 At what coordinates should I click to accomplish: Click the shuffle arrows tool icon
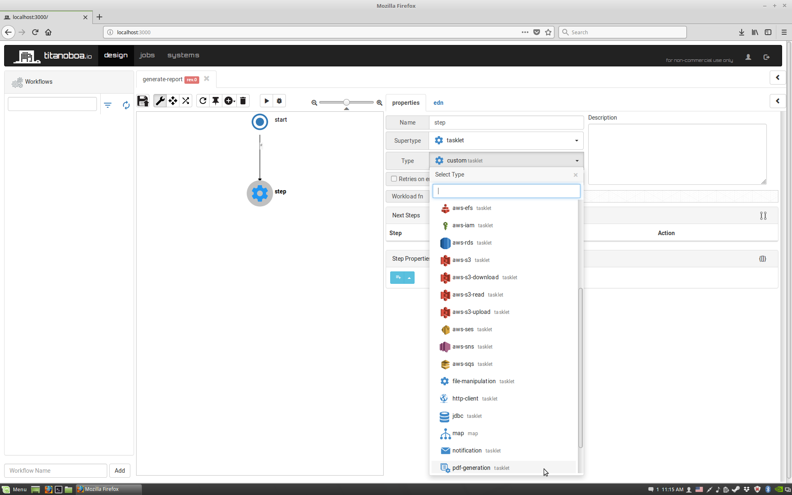click(186, 101)
